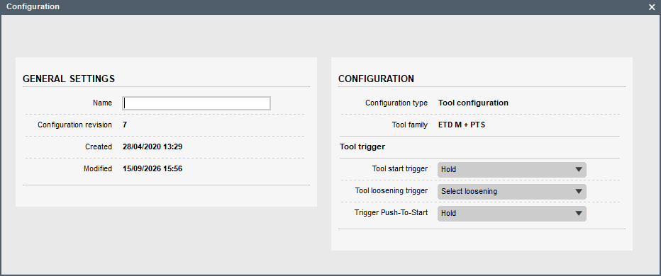
Task: Click the Modified label
Action: [x=98, y=168]
